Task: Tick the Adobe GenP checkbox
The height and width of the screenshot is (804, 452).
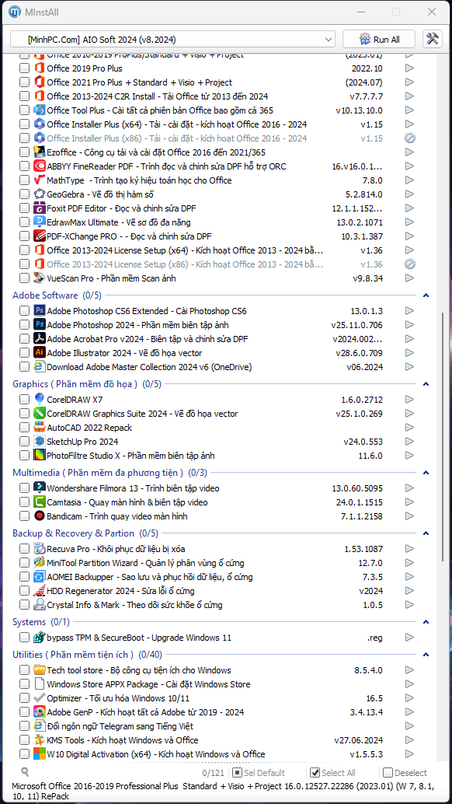Action: (x=24, y=711)
